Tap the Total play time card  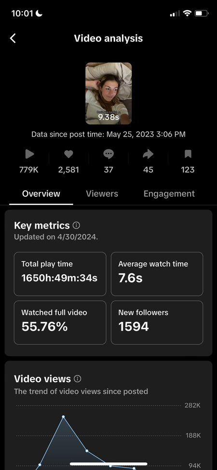coord(60,274)
